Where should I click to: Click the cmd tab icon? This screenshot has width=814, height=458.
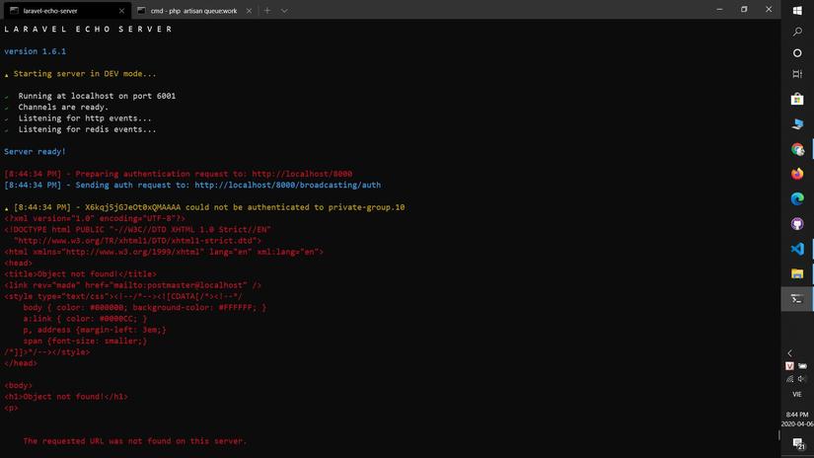(x=141, y=11)
